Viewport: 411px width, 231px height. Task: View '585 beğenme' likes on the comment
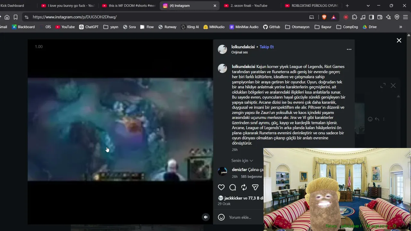click(x=251, y=176)
